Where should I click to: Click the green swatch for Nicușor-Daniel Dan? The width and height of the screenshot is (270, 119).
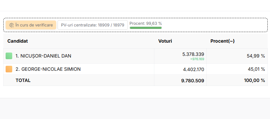[9, 56]
